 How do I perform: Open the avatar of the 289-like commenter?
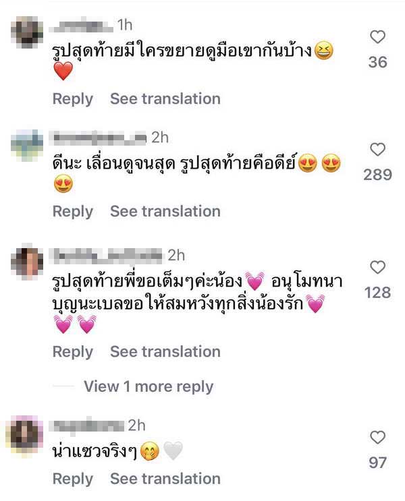(x=27, y=146)
